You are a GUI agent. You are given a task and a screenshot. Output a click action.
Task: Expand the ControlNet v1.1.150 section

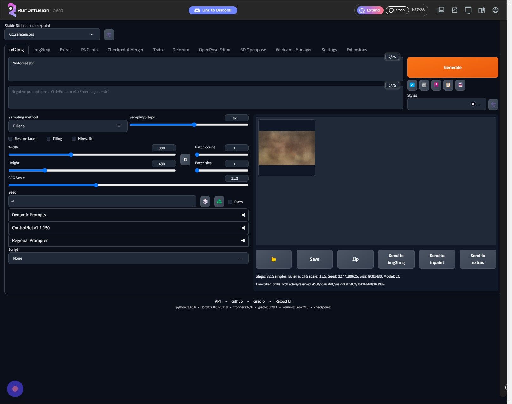coord(128,228)
